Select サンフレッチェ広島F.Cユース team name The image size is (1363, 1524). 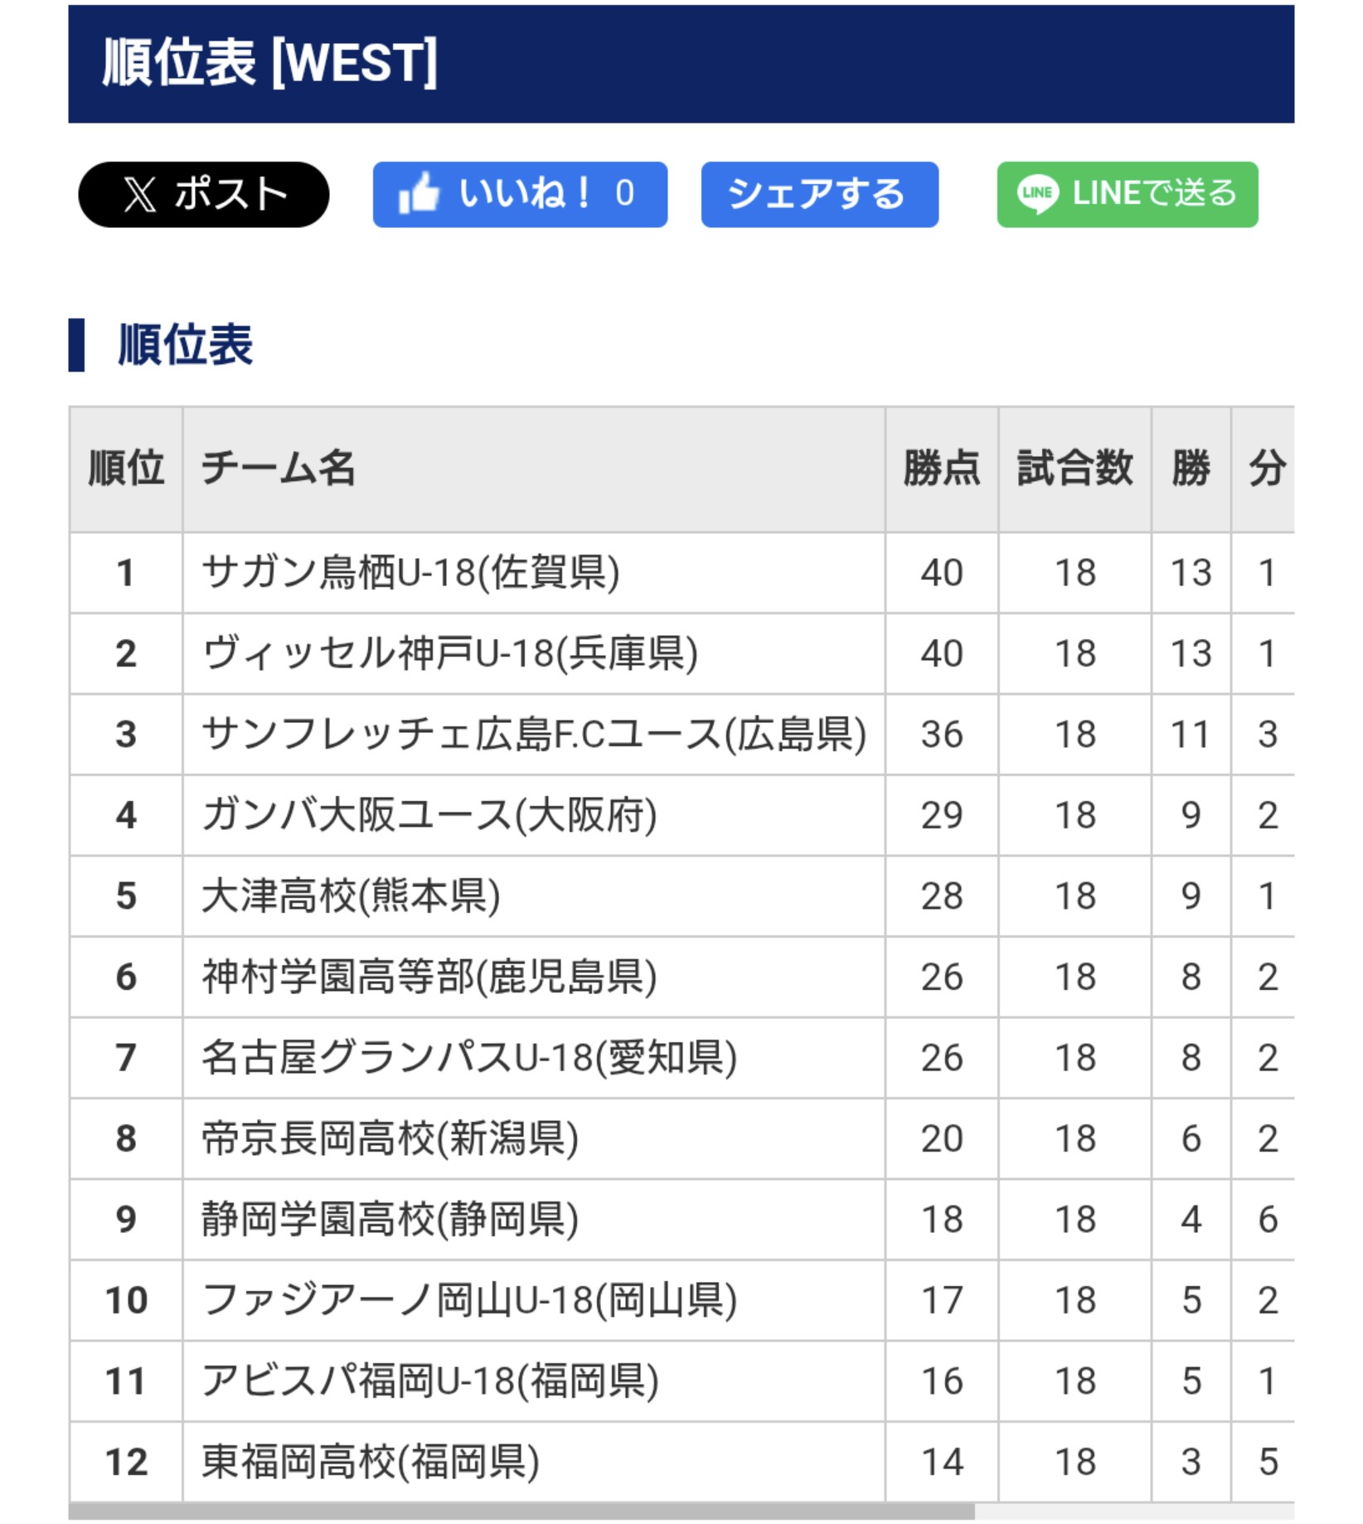[x=533, y=735]
